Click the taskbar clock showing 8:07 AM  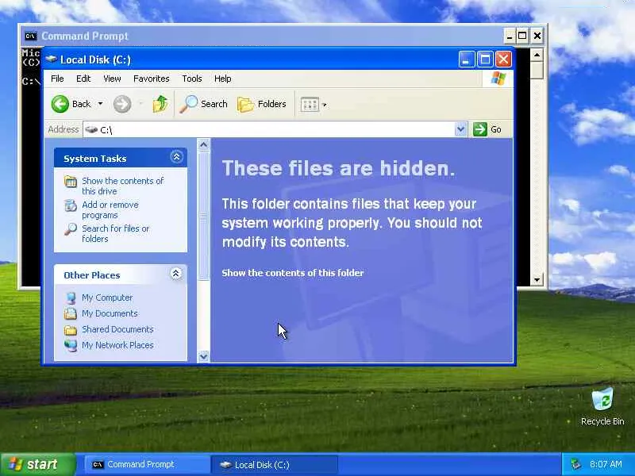[x=606, y=464]
